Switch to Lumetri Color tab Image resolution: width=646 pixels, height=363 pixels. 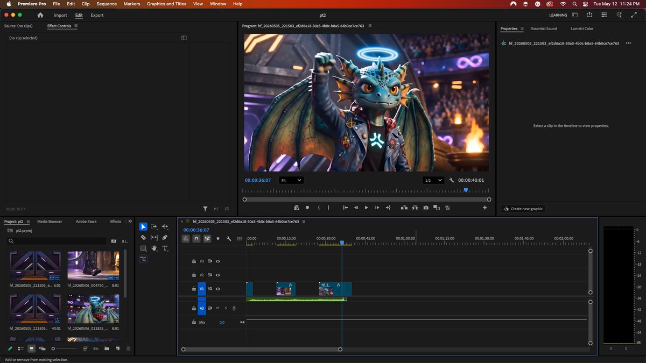582,29
